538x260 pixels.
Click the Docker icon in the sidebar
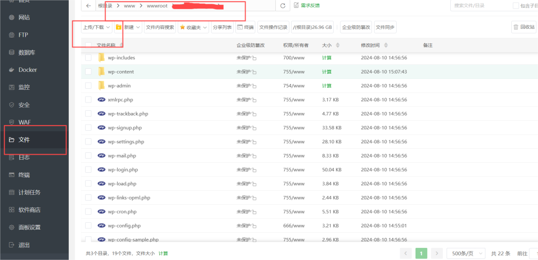(12, 70)
